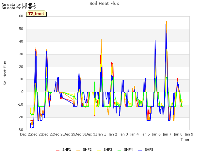Click the Jan 1 x-axis tick label
The width and height of the screenshot is (209, 156).
(102, 134)
